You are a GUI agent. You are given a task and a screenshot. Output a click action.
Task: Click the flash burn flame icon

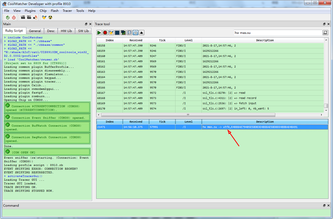pyautogui.click(x=35, y=17)
